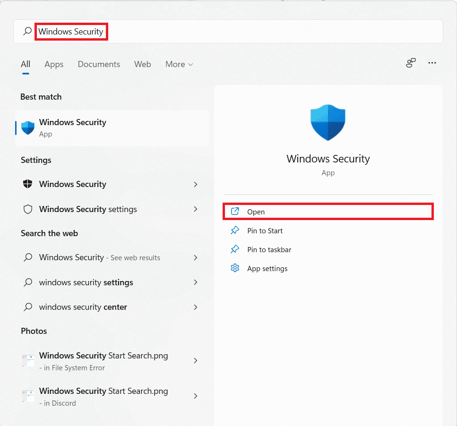457x426 pixels.
Task: Open the options menu via ellipsis icon
Action: click(x=431, y=62)
